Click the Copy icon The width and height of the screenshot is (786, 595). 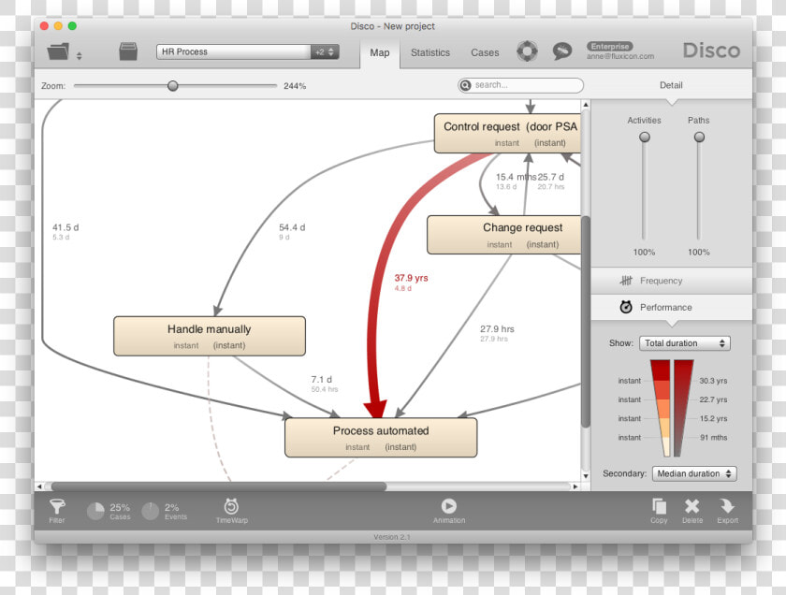(659, 506)
